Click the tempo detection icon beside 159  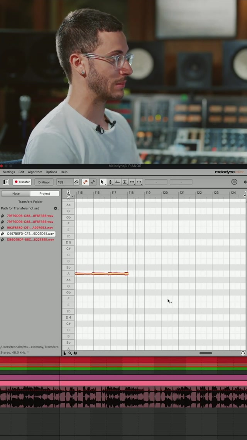click(76, 182)
